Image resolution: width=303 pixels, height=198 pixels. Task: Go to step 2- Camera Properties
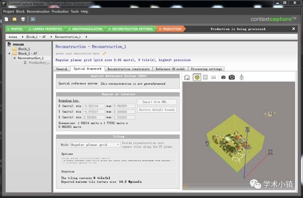[45, 29]
